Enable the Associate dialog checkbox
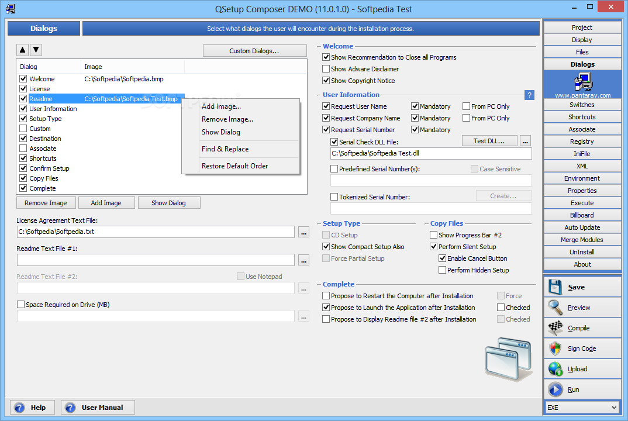Image resolution: width=628 pixels, height=421 pixels. [x=23, y=148]
